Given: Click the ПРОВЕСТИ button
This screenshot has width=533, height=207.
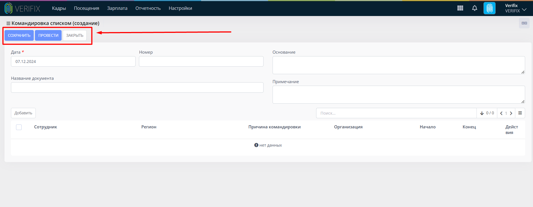Looking at the screenshot, I should coord(48,35).
